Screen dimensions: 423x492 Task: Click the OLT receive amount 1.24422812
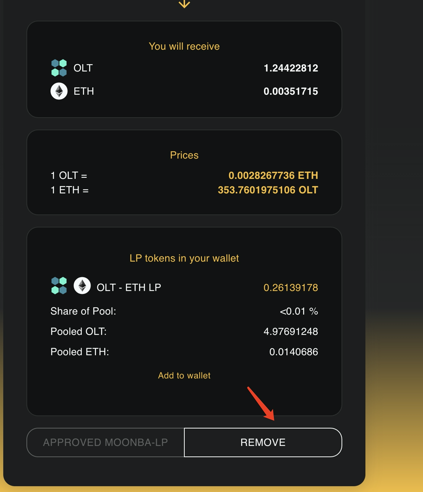pos(290,68)
